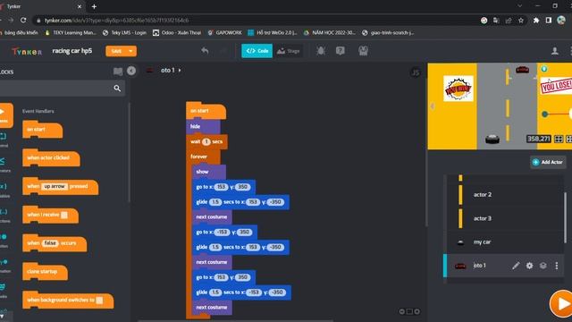Select the Functions block category

[4, 215]
